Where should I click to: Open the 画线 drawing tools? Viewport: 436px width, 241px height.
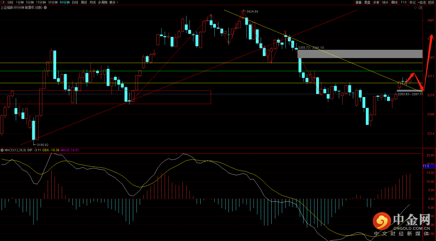(x=394, y=2)
